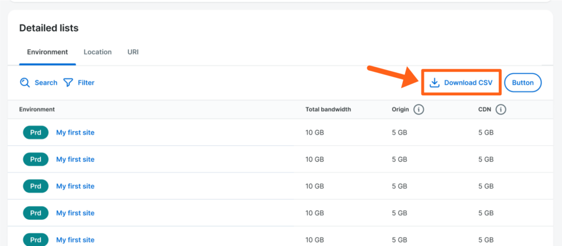
Task: Click the Origin column header text
Action: point(400,110)
